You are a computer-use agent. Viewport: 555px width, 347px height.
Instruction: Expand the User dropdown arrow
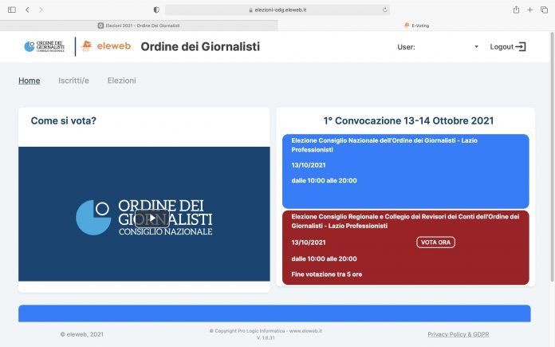(x=476, y=47)
